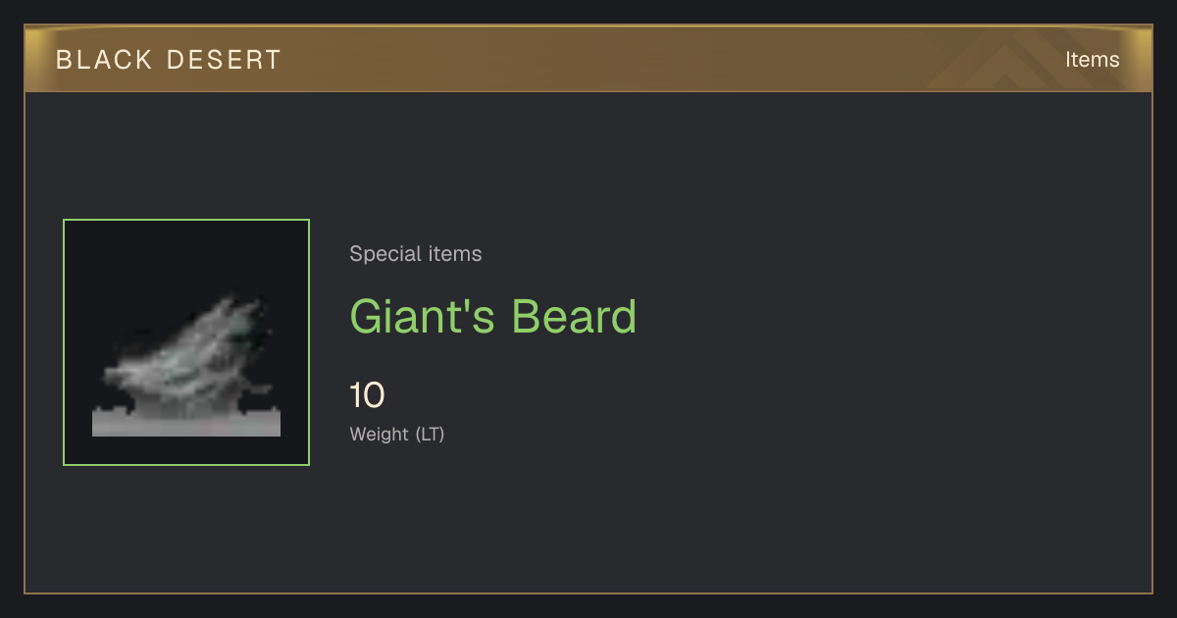Open the Items link in header
Image resolution: width=1177 pixels, height=618 pixels.
(x=1092, y=60)
